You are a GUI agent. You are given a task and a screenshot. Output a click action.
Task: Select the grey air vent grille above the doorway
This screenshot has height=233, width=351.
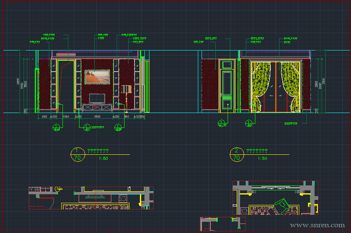pyautogui.click(x=66, y=55)
